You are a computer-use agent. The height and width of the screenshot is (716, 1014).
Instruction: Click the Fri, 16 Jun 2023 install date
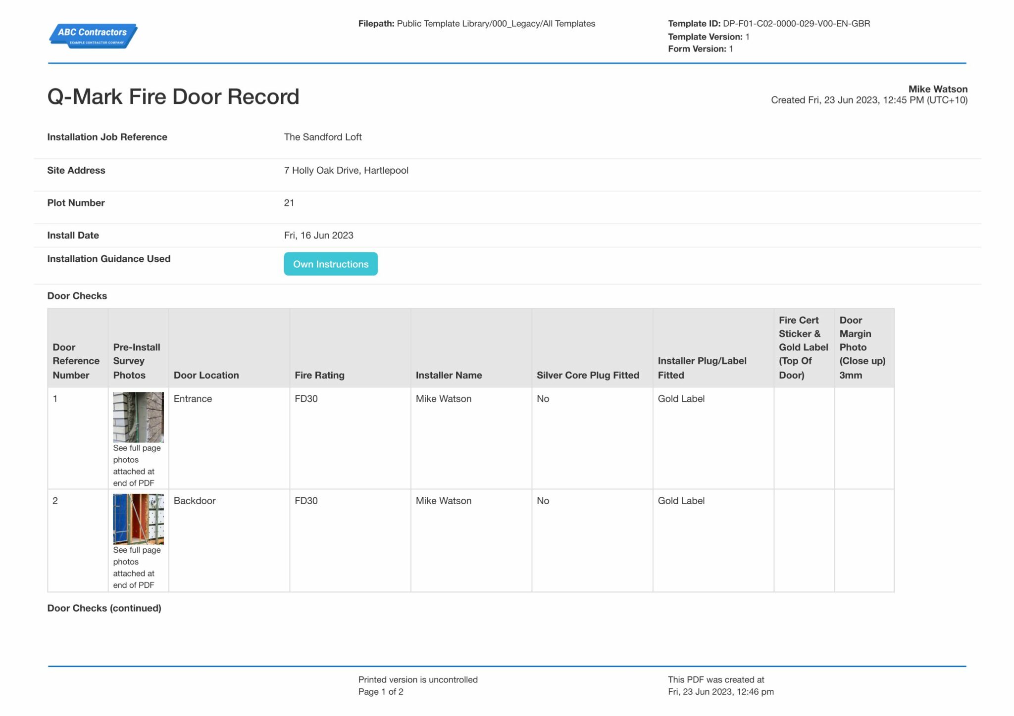(318, 235)
